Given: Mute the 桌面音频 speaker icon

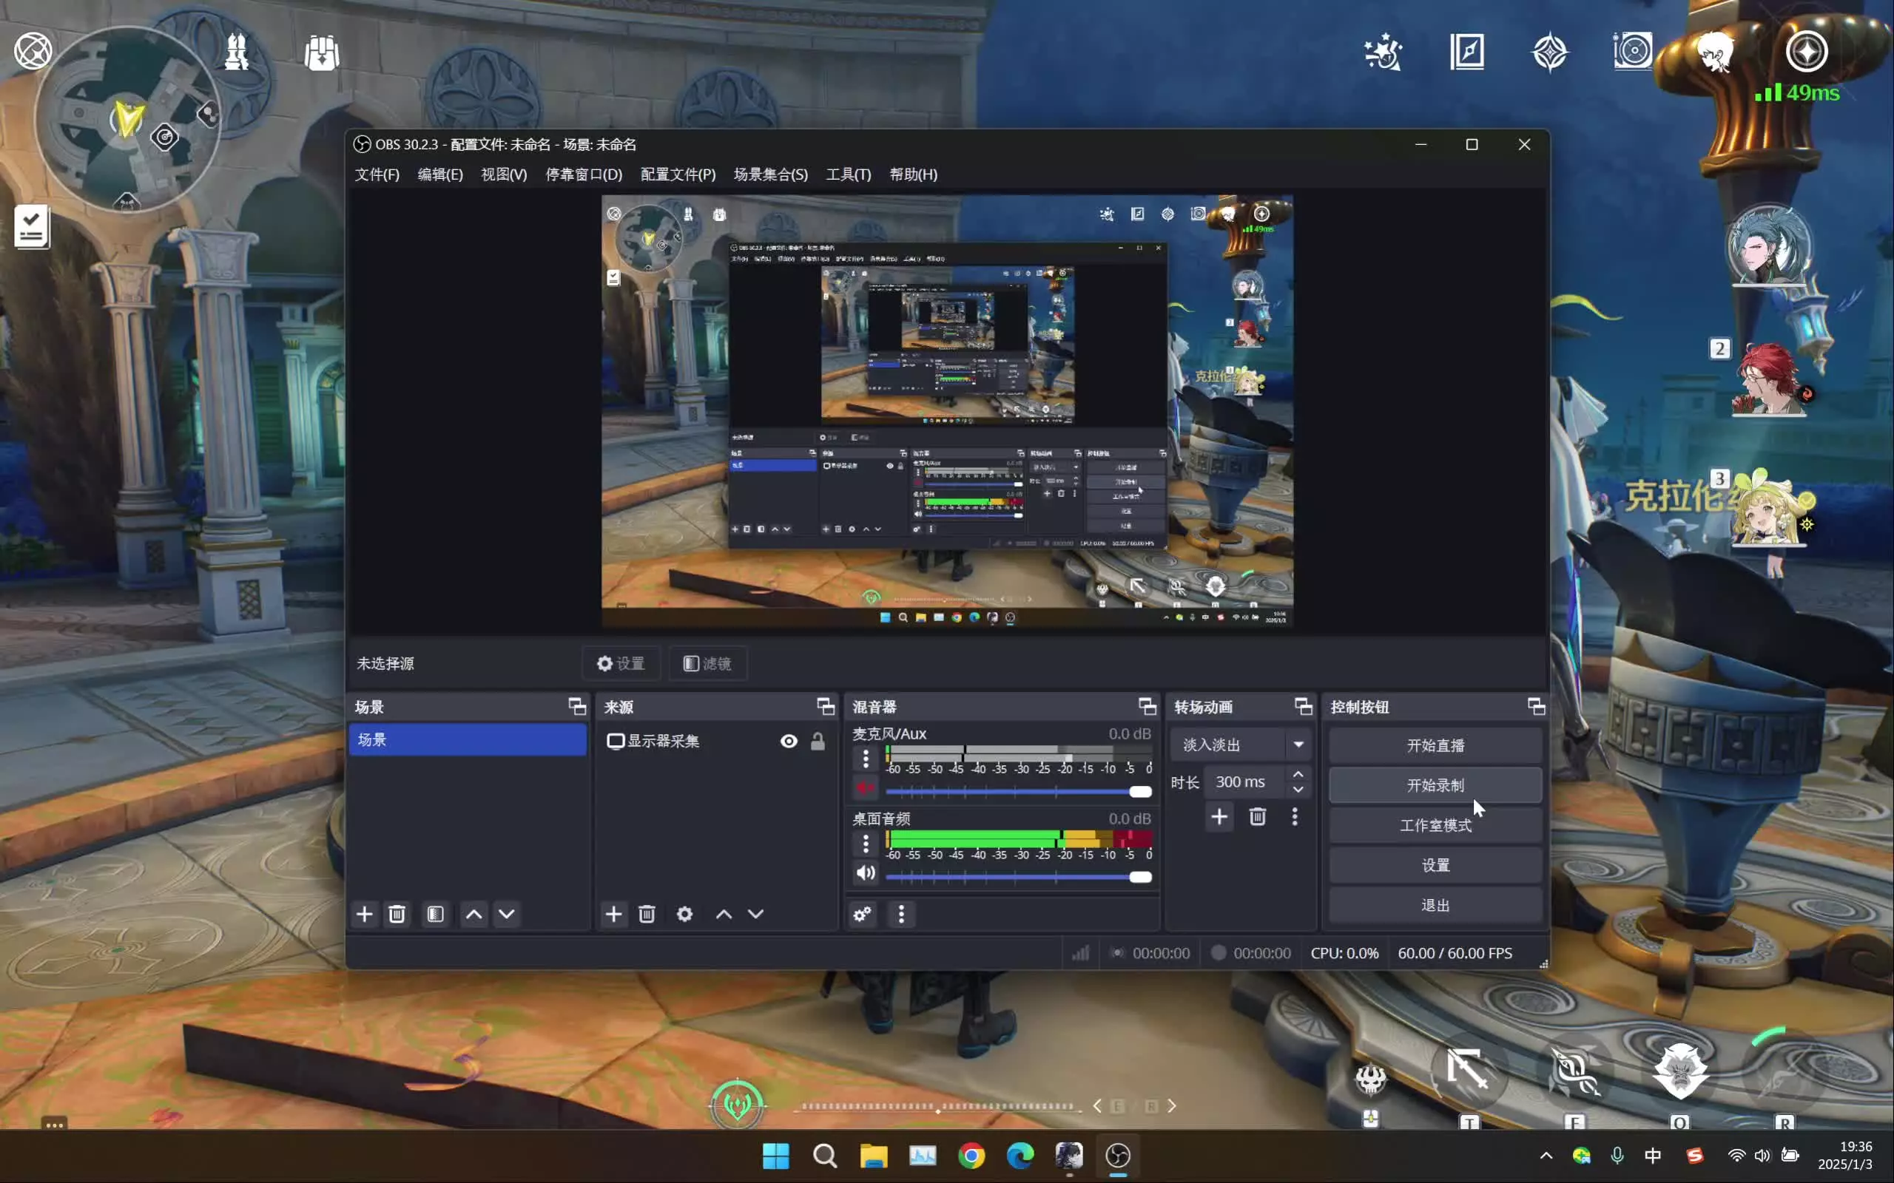Looking at the screenshot, I should (x=865, y=872).
